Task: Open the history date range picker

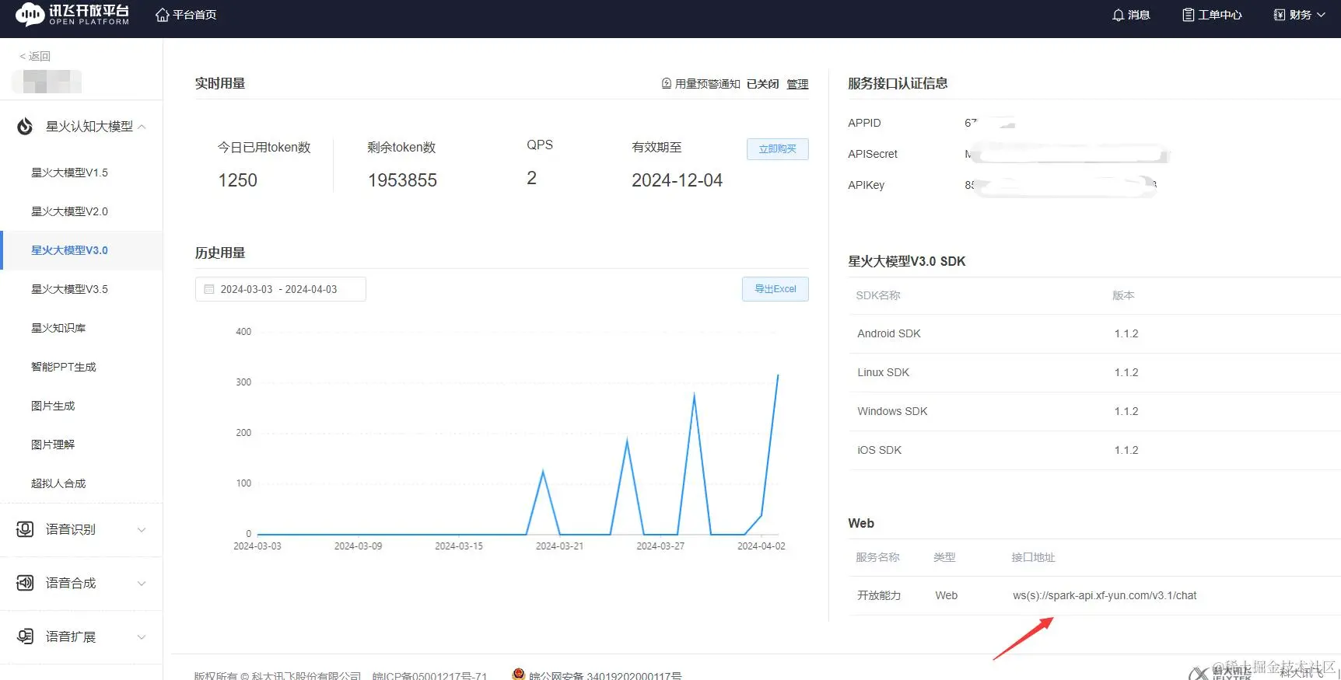Action: click(x=280, y=289)
